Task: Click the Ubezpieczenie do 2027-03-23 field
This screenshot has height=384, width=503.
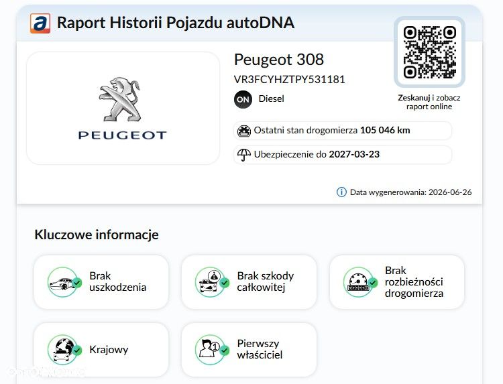Action: (343, 155)
